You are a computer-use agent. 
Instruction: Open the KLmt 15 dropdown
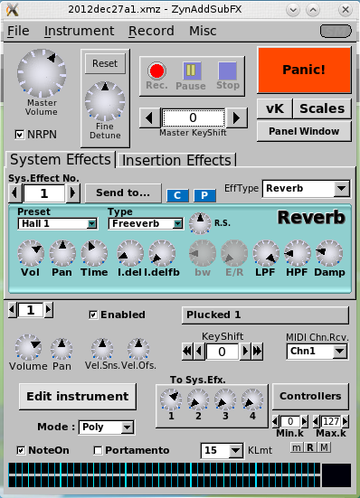[x=223, y=450]
